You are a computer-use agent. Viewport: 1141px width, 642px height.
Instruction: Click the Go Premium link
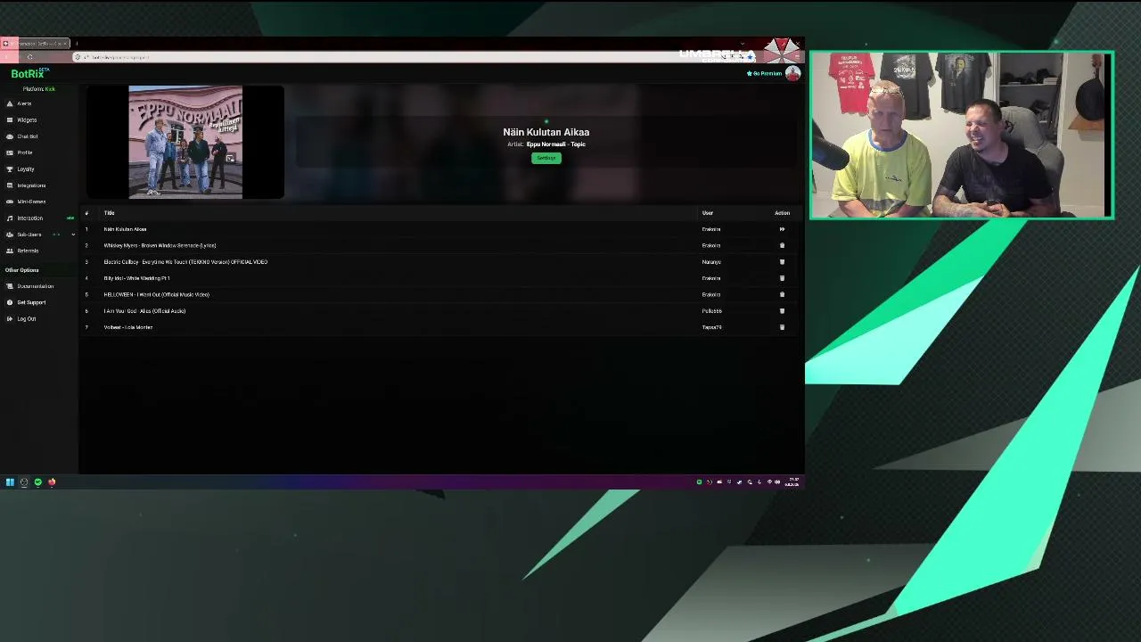click(x=764, y=73)
